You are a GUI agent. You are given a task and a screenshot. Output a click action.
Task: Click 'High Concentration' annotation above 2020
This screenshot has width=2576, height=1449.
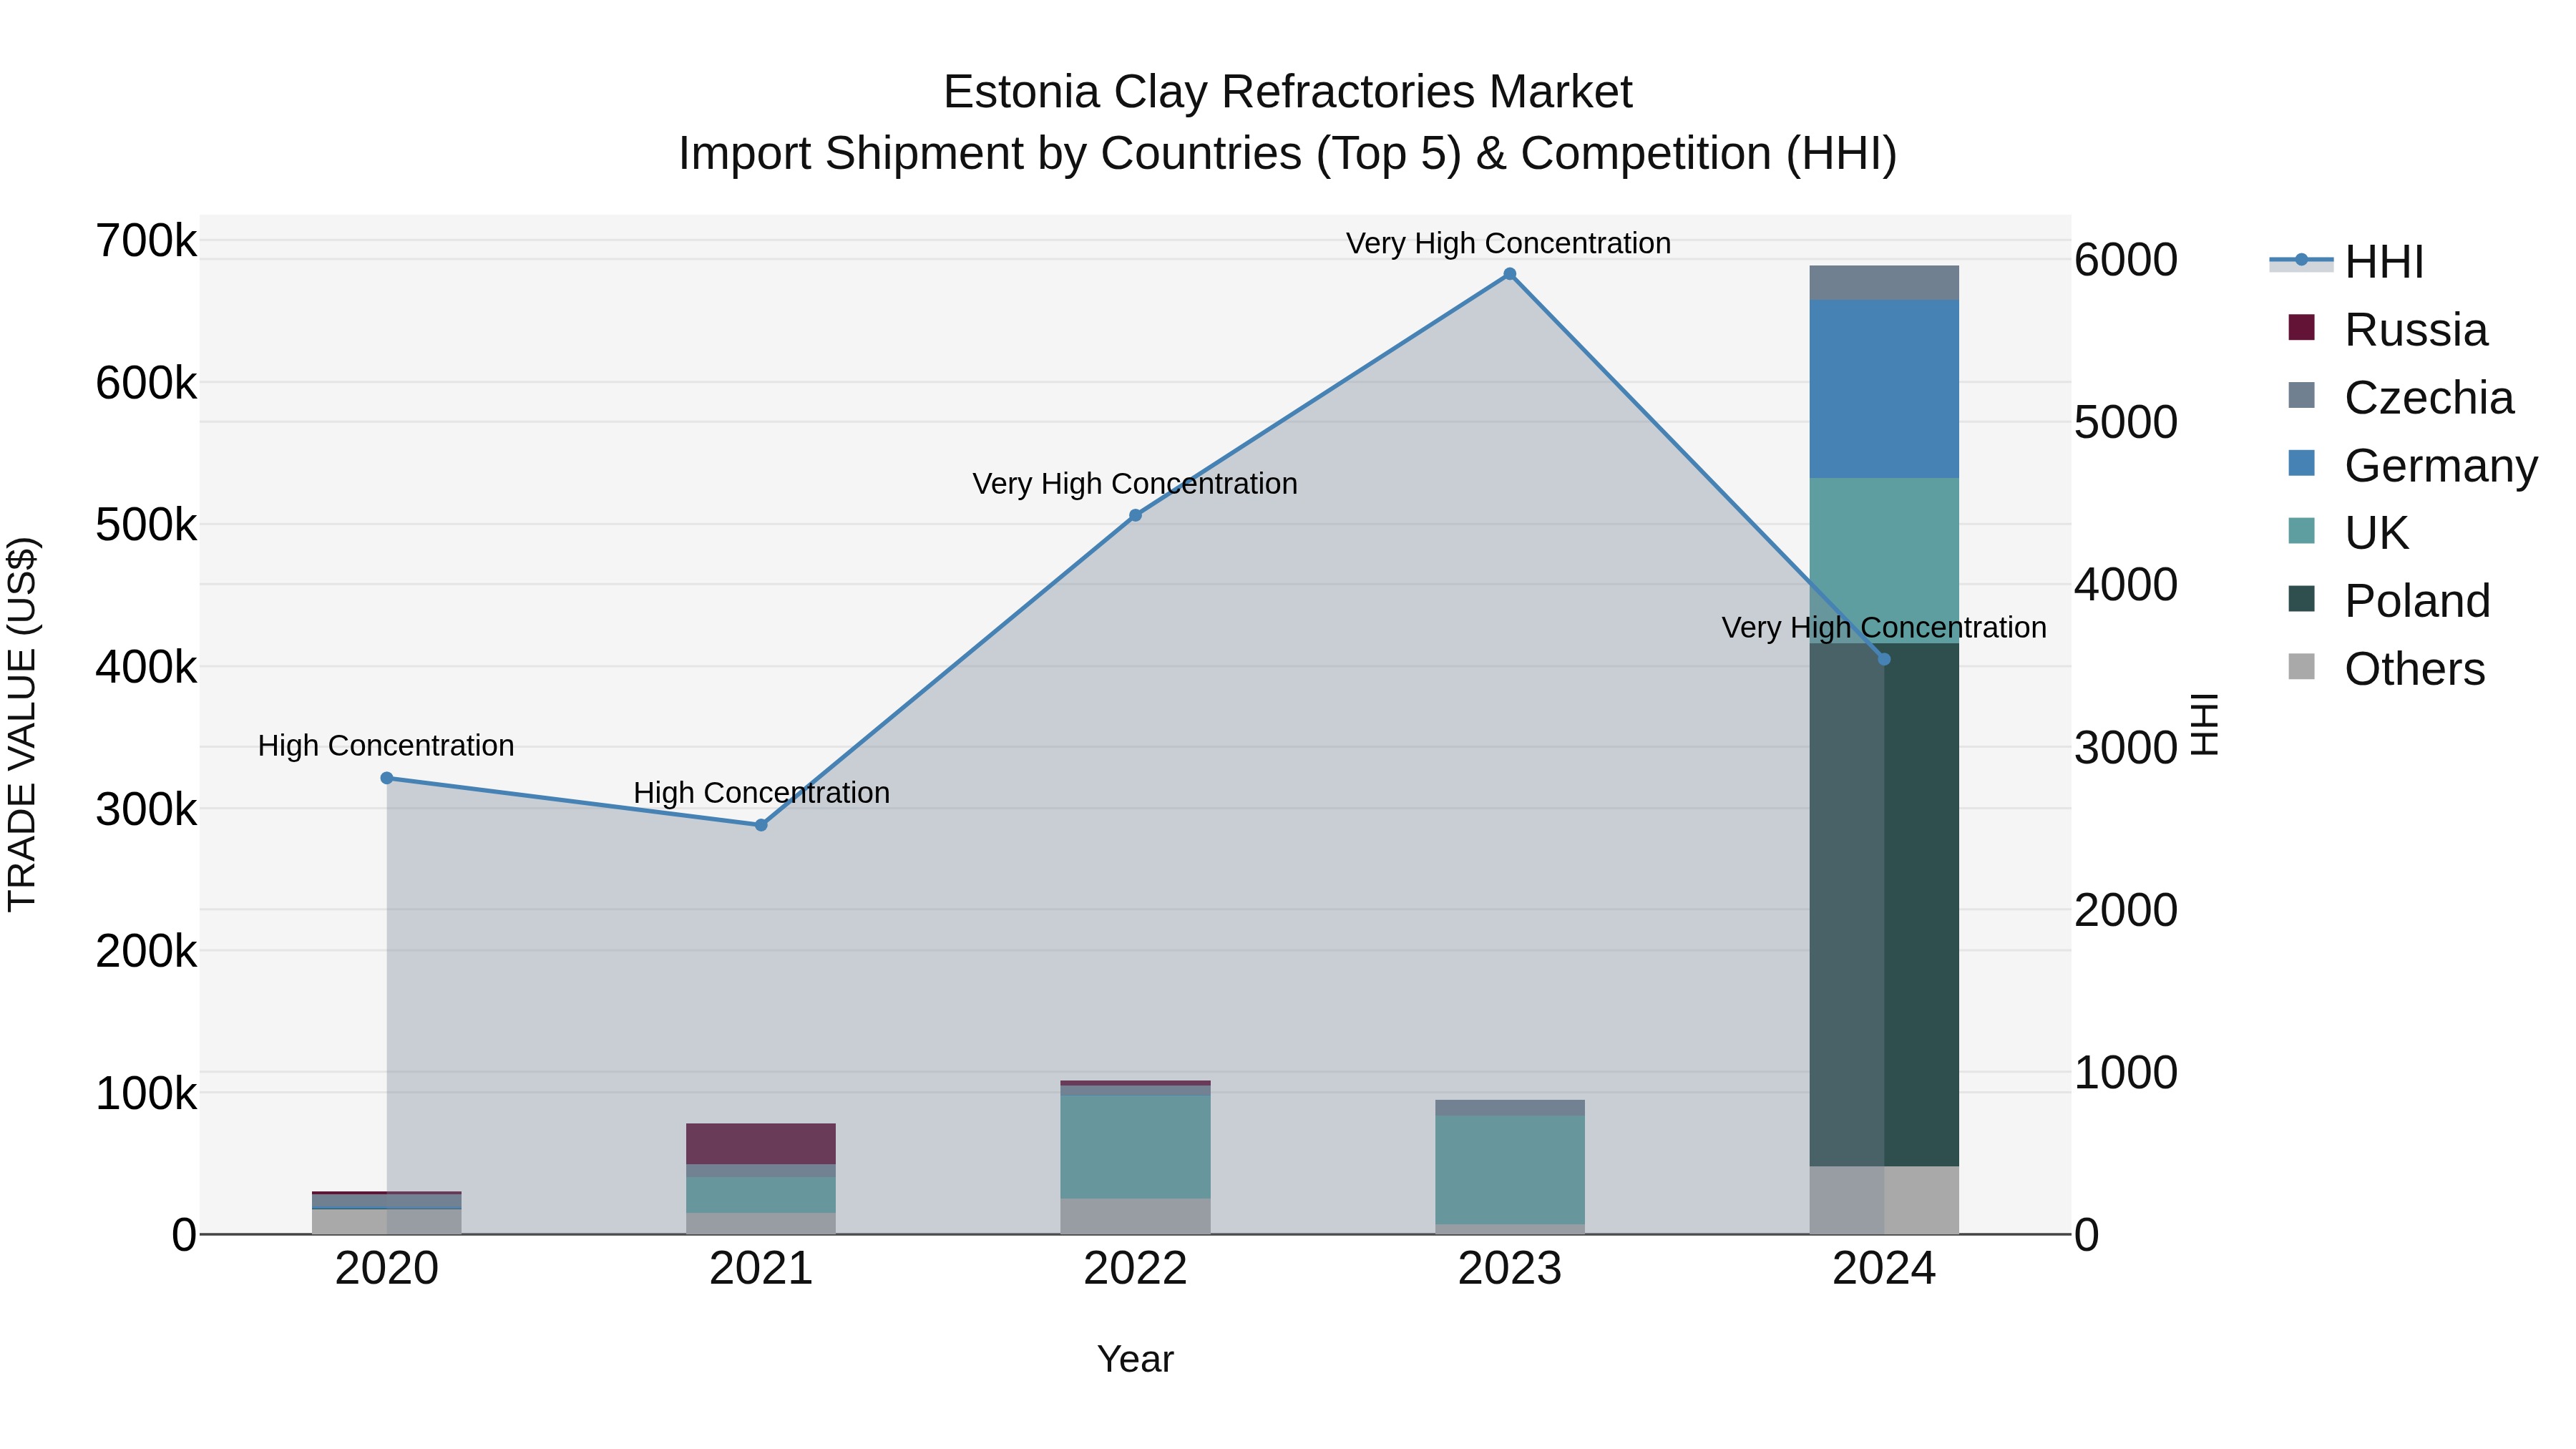click(386, 746)
